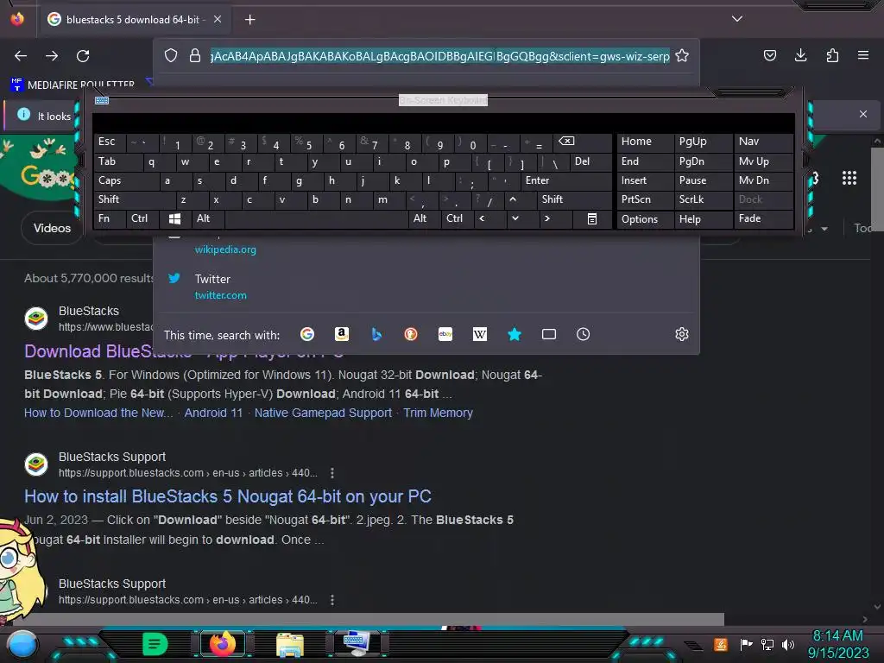Click the volume speaker tray icon
The image size is (884, 663).
tap(788, 644)
